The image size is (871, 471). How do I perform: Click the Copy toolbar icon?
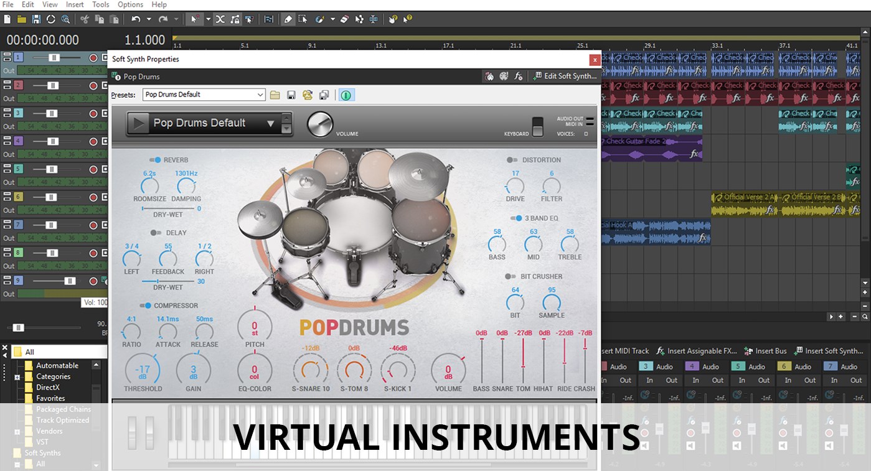tap(100, 19)
